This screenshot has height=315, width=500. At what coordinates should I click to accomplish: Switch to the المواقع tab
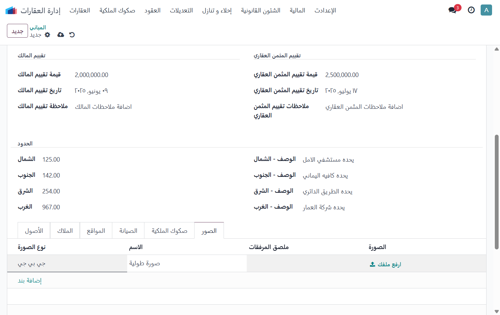pyautogui.click(x=96, y=231)
